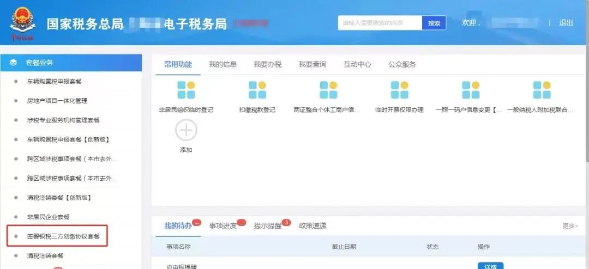The image size is (589, 269).
Task: Open the 一般纳税人附加税联合 icon
Action: pos(542,90)
